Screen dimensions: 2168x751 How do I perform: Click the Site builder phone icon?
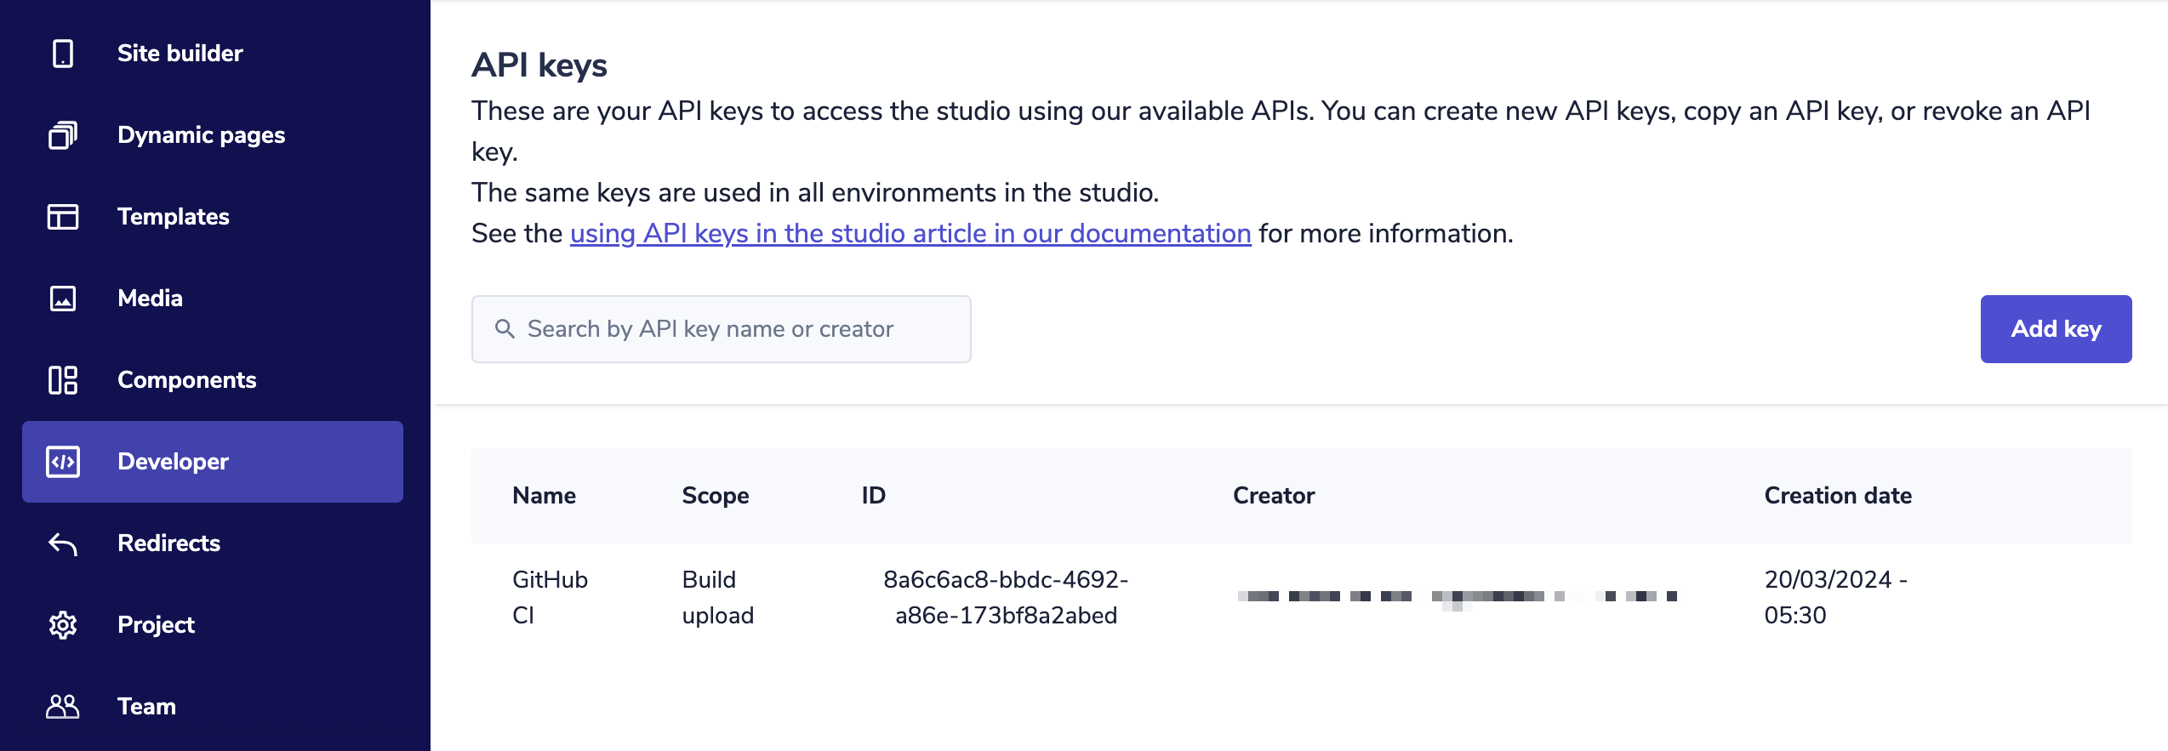(x=62, y=54)
